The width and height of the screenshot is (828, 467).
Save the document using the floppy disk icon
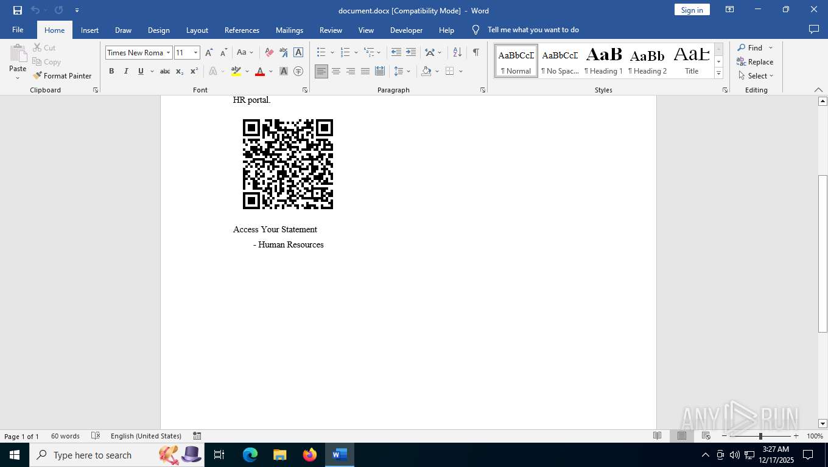point(17,10)
